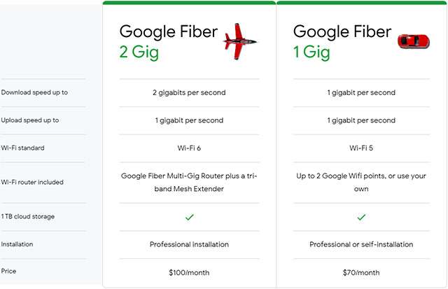Click the $70/month price
448x289 pixels.
[x=361, y=272]
